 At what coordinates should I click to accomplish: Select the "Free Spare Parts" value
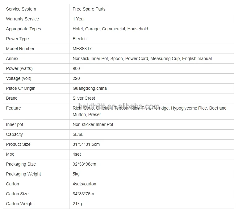(89, 9)
